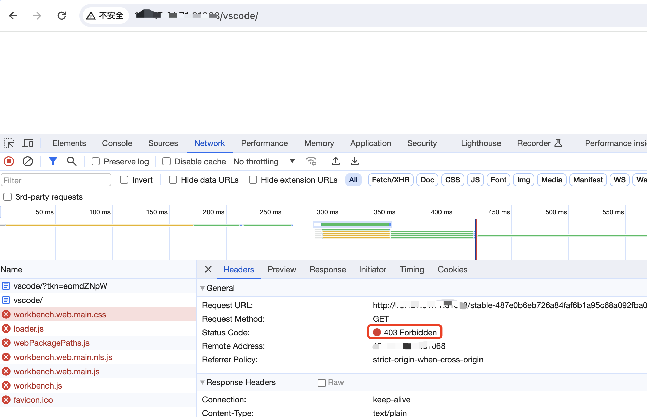This screenshot has height=417, width=647.
Task: Open inspect element picker tool
Action: (9, 143)
